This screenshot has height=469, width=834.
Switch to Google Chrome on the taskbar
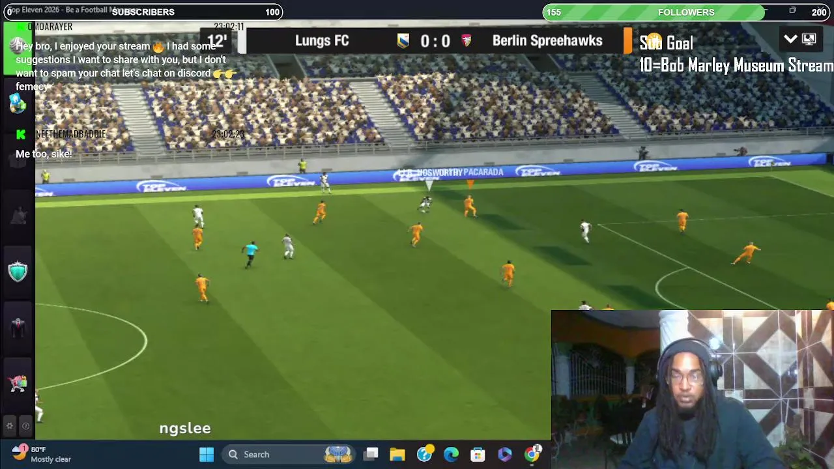(532, 454)
